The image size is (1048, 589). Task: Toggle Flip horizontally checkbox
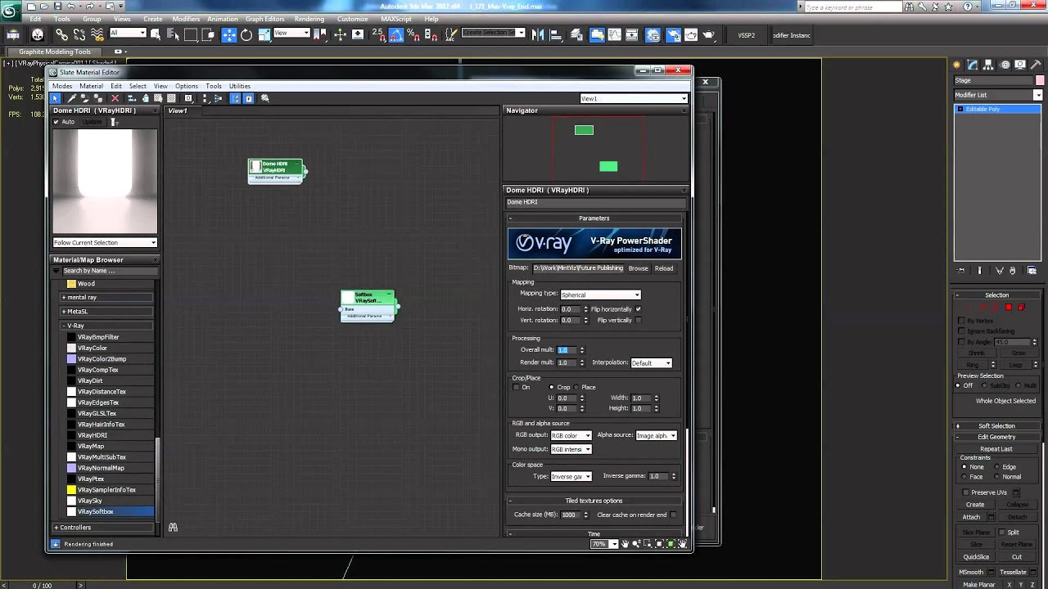tap(638, 309)
